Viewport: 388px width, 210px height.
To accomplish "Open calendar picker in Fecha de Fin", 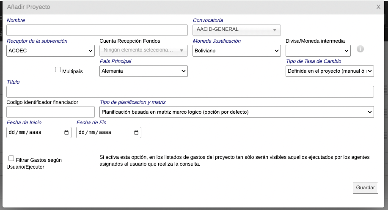I will (x=136, y=132).
